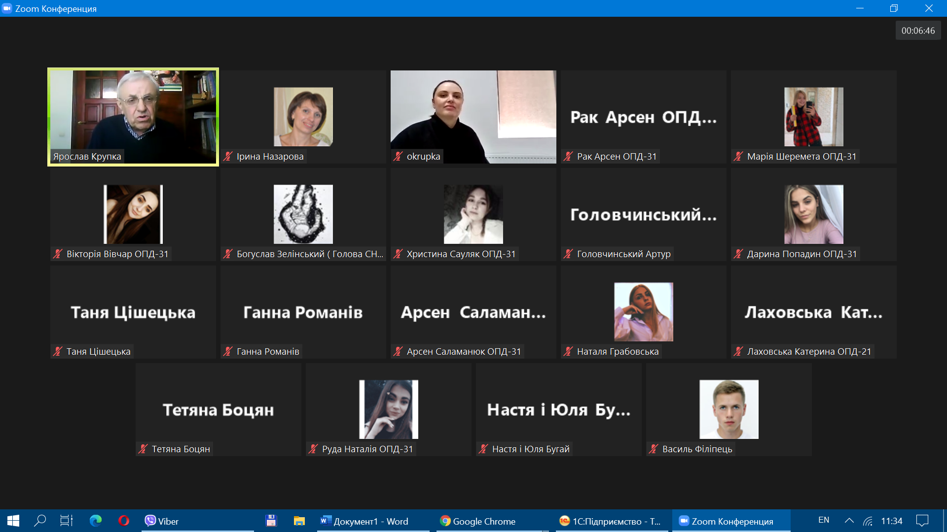
Task: Switch to 1С:Підприємство taskbar window
Action: pos(612,521)
